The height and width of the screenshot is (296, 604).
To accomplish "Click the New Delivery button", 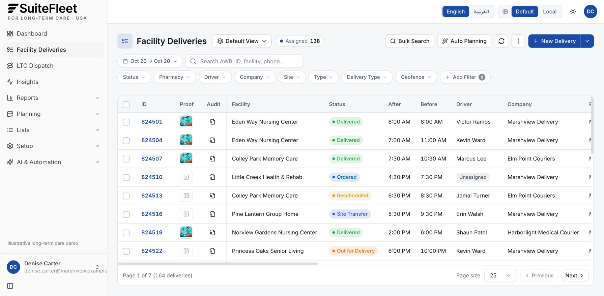I will (x=554, y=41).
